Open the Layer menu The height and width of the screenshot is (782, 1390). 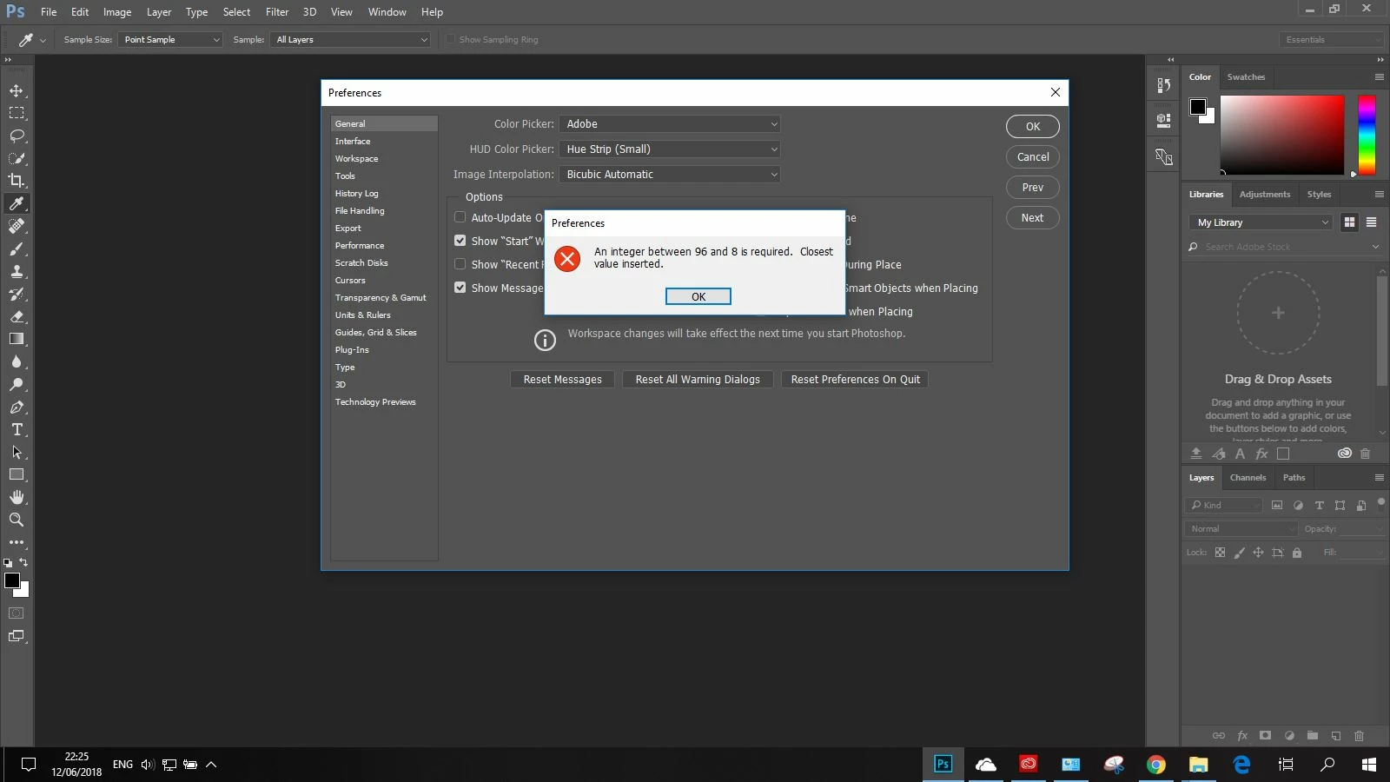159,12
